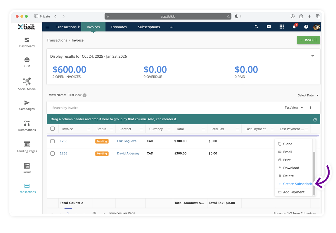Viewport: 336px width, 233px height.
Task: Toggle the select-all invoices checkbox
Action: [53, 129]
